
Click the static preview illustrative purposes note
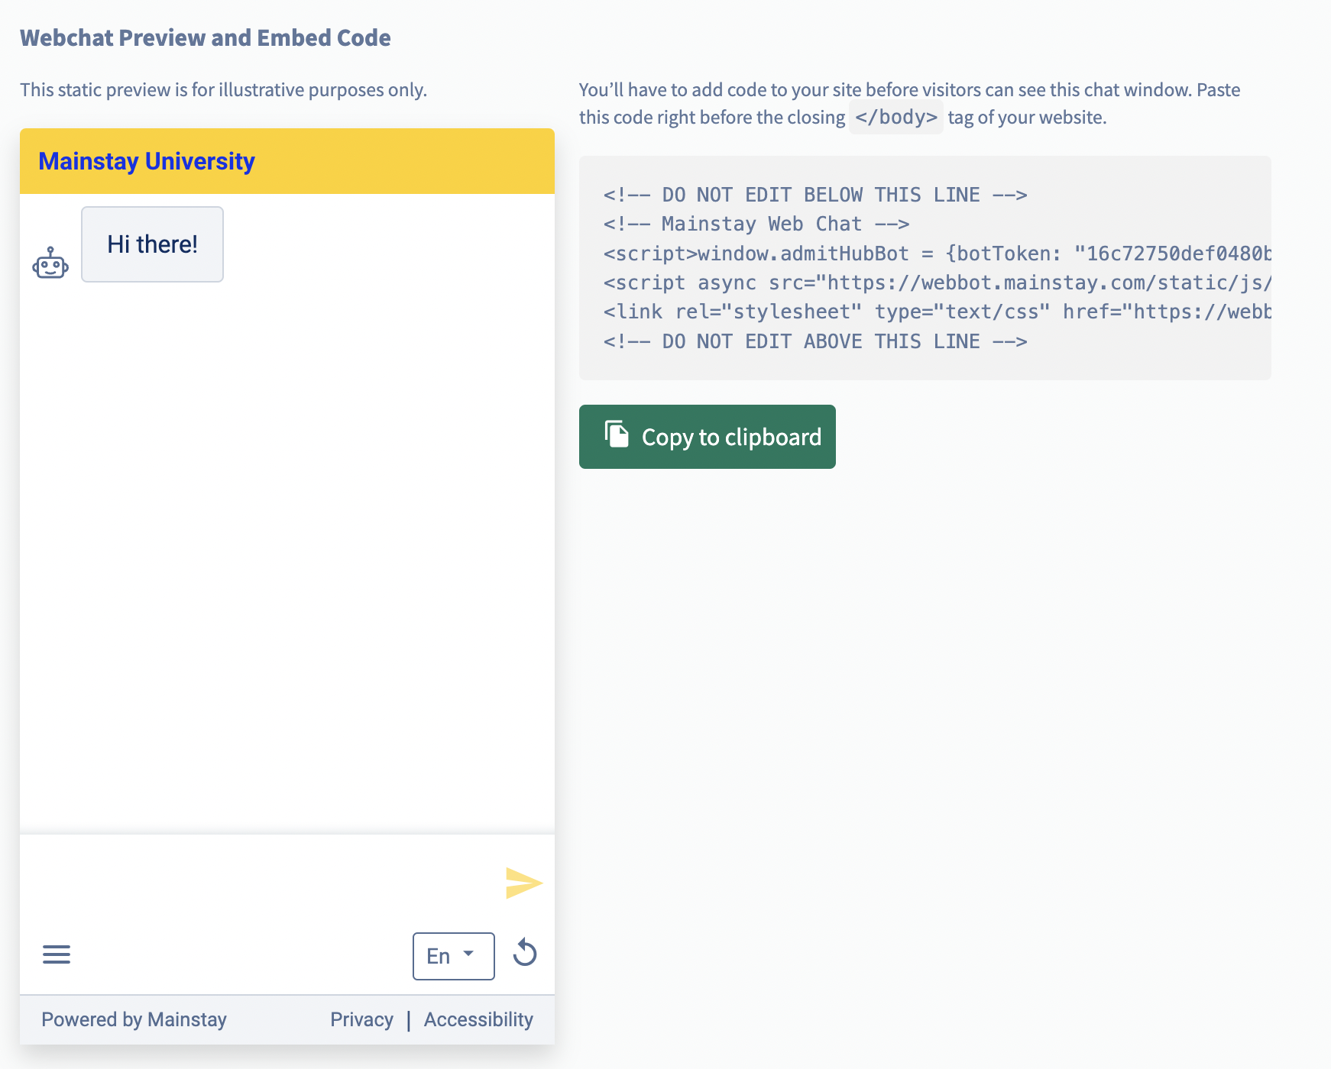pos(223,89)
